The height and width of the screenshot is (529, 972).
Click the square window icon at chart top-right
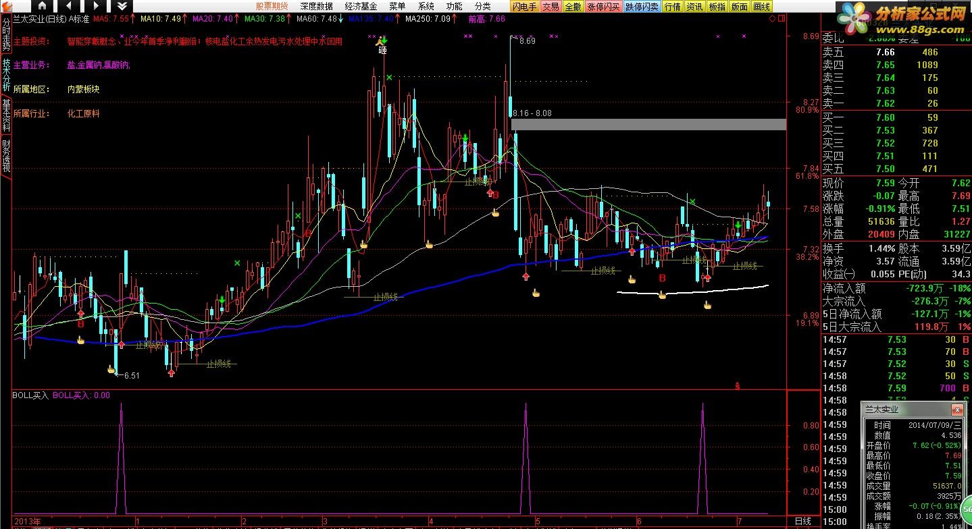tap(782, 19)
